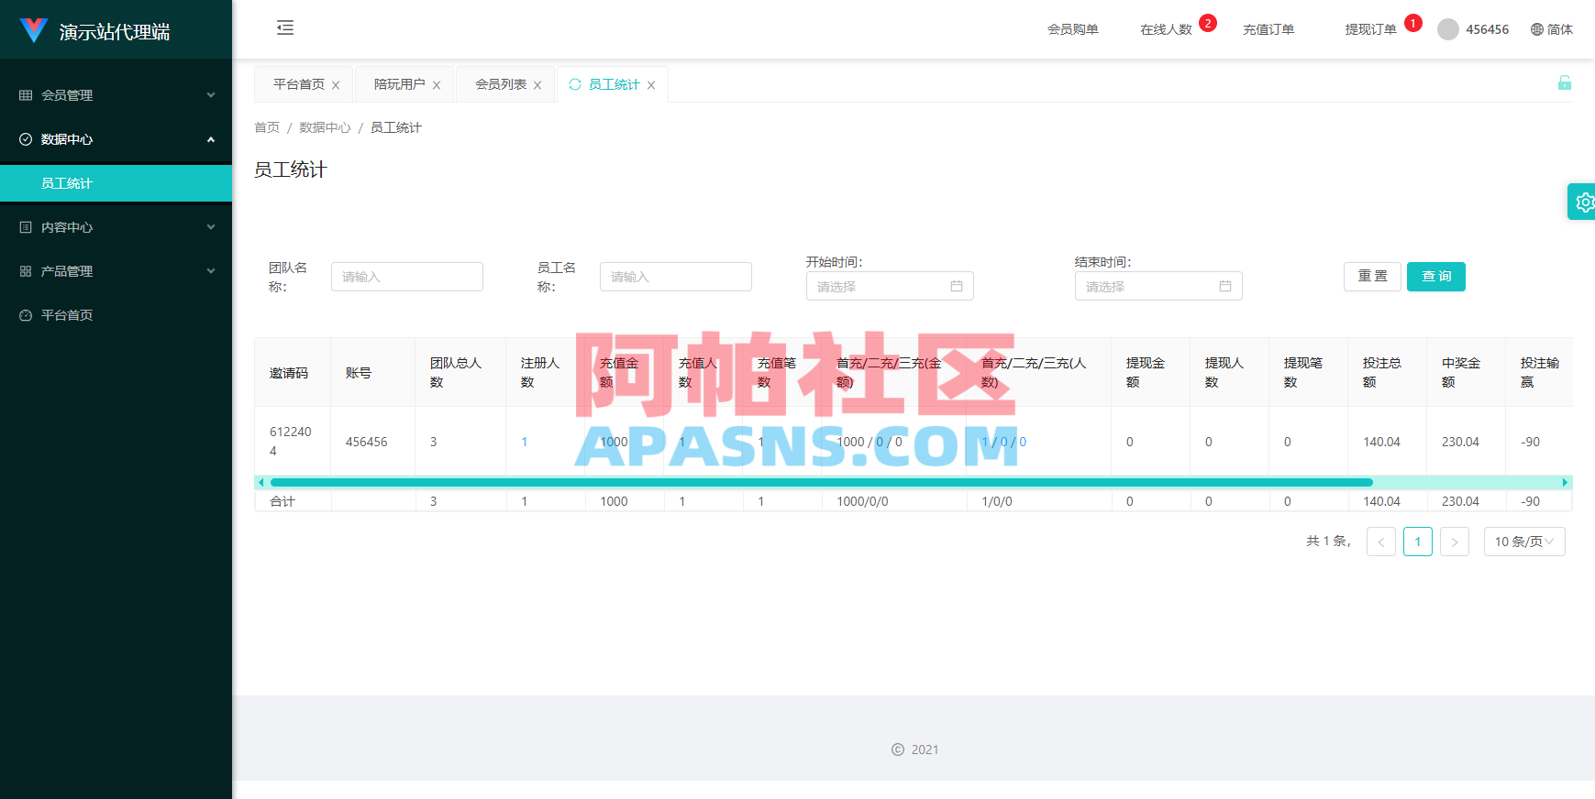Viewport: 1595px width, 799px height.
Task: Open the 10 条/页 page size dropdown
Action: pyautogui.click(x=1524, y=542)
